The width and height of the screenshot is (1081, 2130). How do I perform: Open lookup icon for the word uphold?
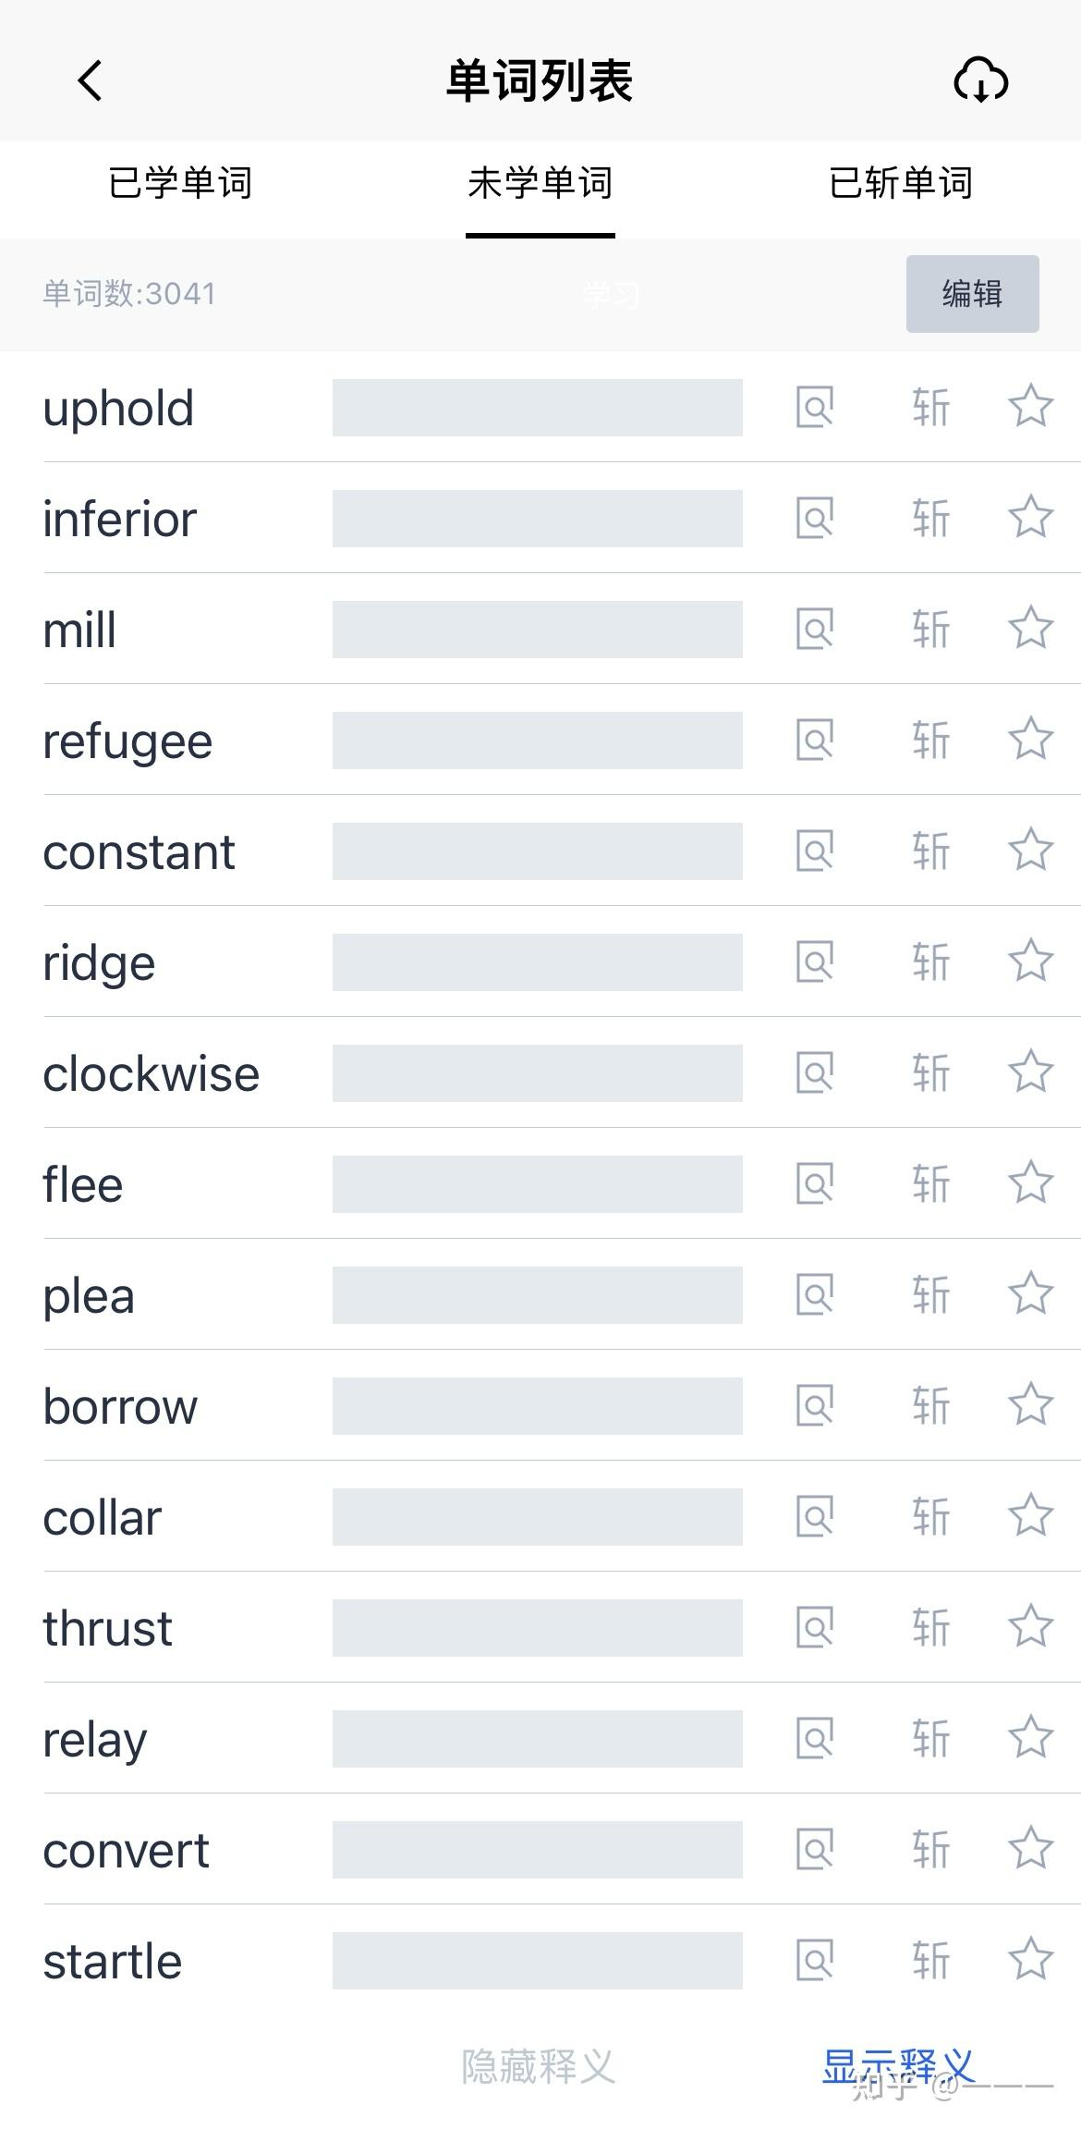(815, 407)
